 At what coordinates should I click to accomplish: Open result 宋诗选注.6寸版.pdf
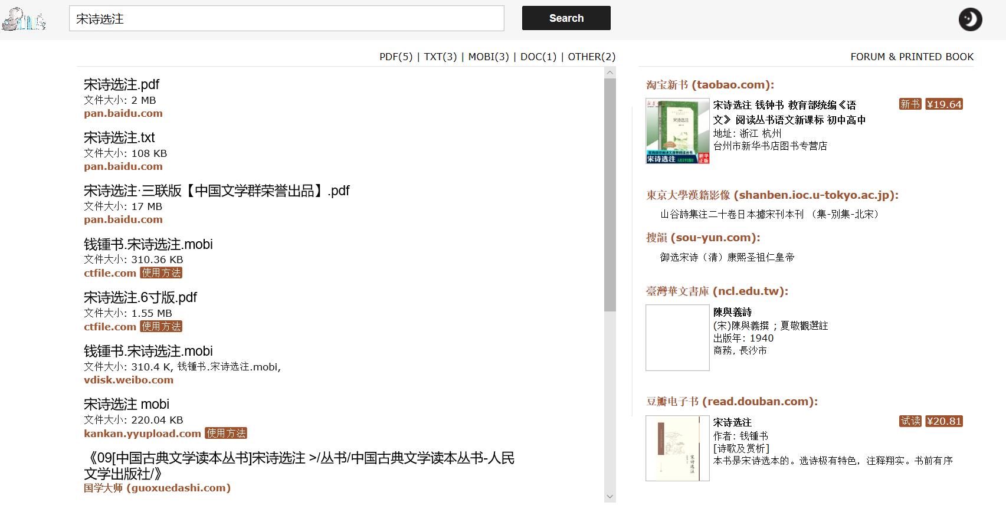140,297
